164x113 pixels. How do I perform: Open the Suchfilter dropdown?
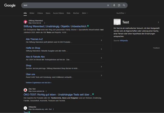click(121, 13)
